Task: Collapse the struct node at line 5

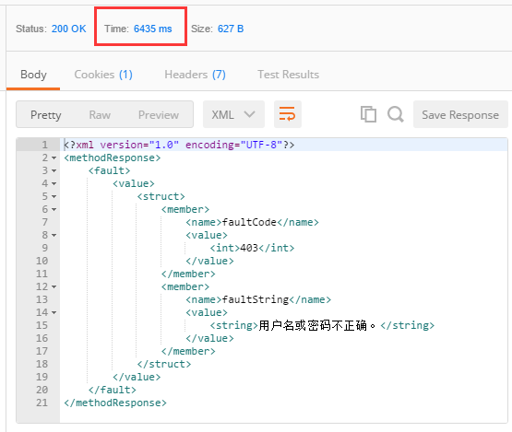Action: (x=54, y=196)
